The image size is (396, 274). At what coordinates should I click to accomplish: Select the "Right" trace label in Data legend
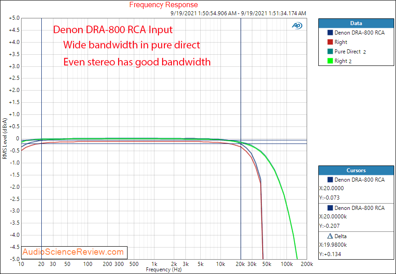341,42
